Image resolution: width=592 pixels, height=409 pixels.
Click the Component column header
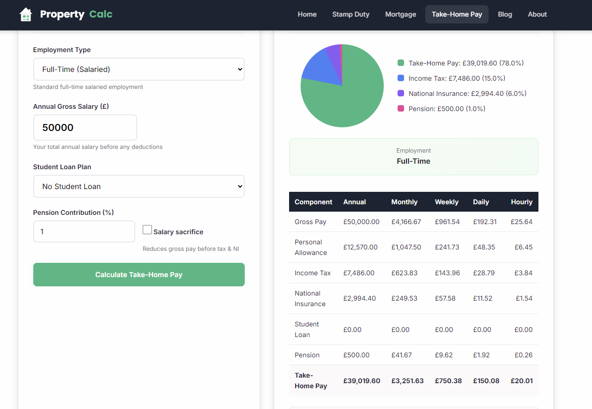click(313, 202)
